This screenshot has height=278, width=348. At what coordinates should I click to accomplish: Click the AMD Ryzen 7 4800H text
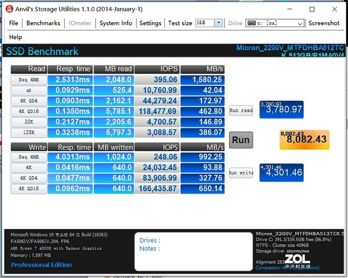coord(56,248)
